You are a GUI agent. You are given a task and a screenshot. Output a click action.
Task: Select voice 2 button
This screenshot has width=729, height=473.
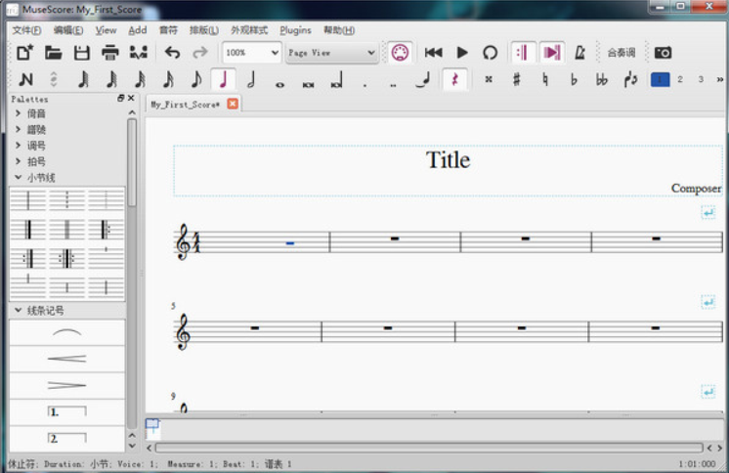[680, 79]
